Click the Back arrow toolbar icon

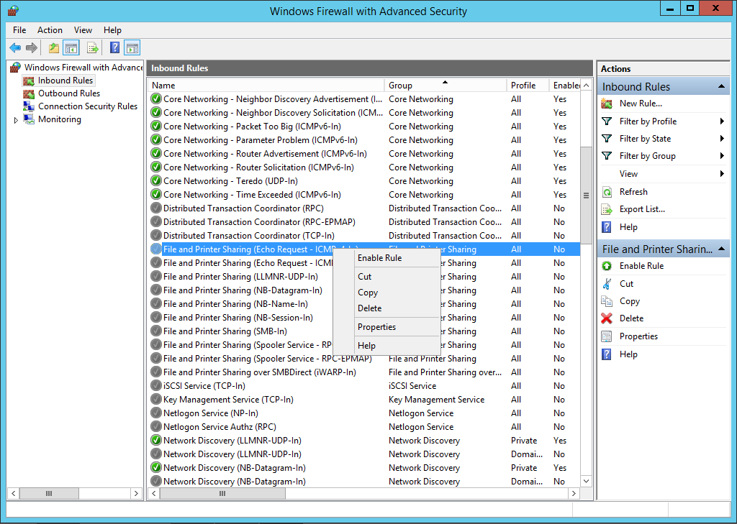click(x=15, y=47)
